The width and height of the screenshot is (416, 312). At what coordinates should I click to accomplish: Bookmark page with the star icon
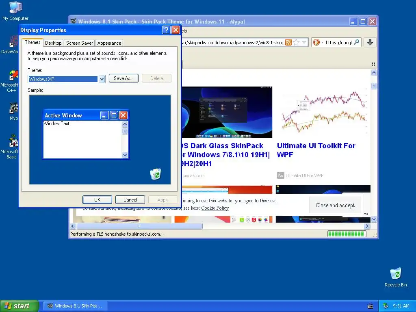(x=296, y=42)
